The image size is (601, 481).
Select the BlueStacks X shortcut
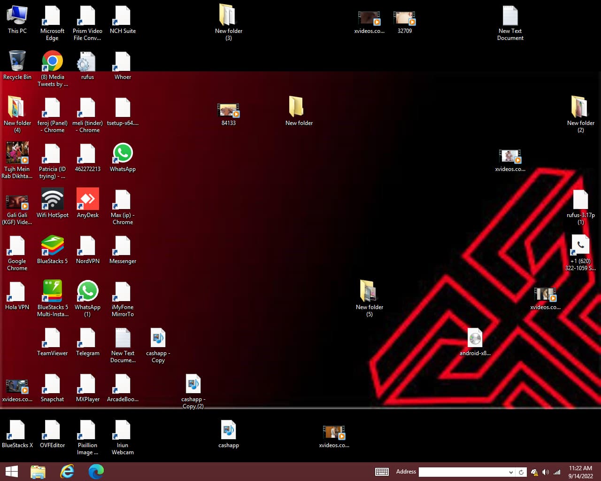click(17, 434)
